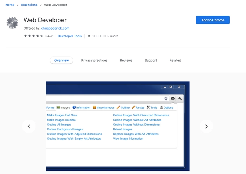This screenshot has height=174, width=246.
Task: Open the Extensions breadcrumb link
Action: (29, 5)
